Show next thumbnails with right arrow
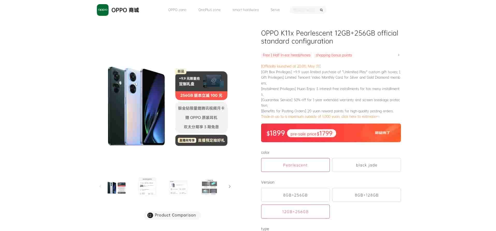496x231 pixels. click(229, 186)
